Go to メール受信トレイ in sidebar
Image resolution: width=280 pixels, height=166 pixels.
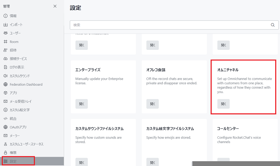point(21,101)
